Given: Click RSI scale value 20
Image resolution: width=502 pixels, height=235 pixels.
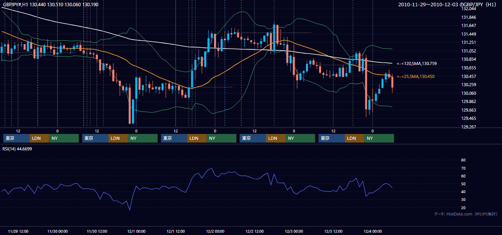Looking at the screenshot, I should pos(463,208).
